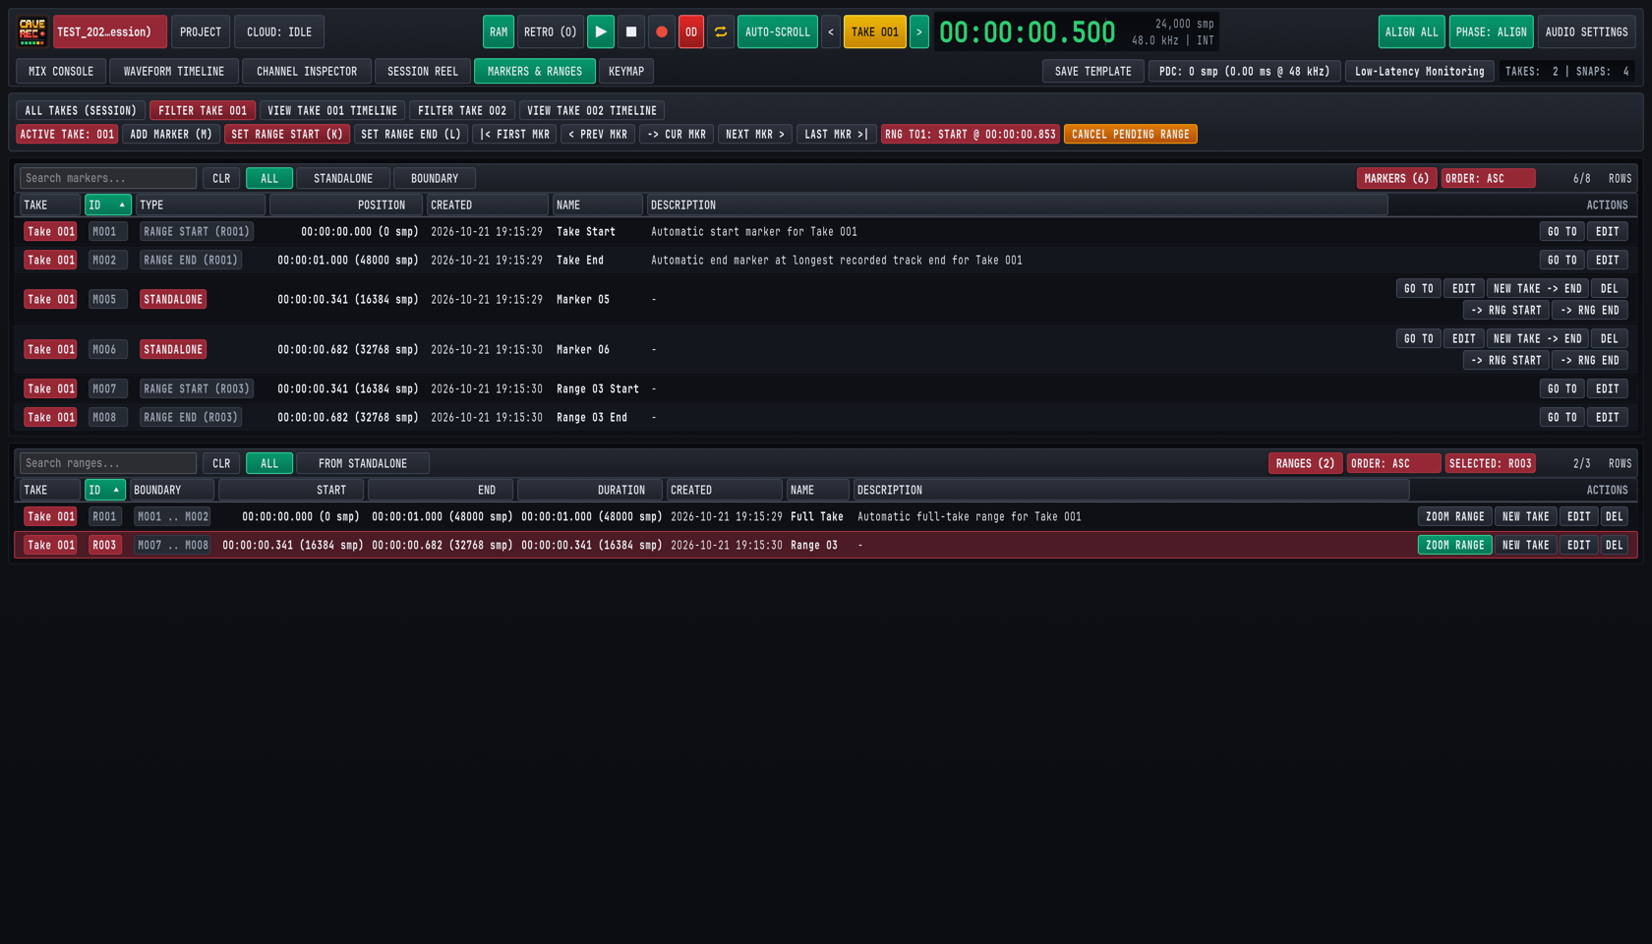Jump to first marker

click(514, 134)
